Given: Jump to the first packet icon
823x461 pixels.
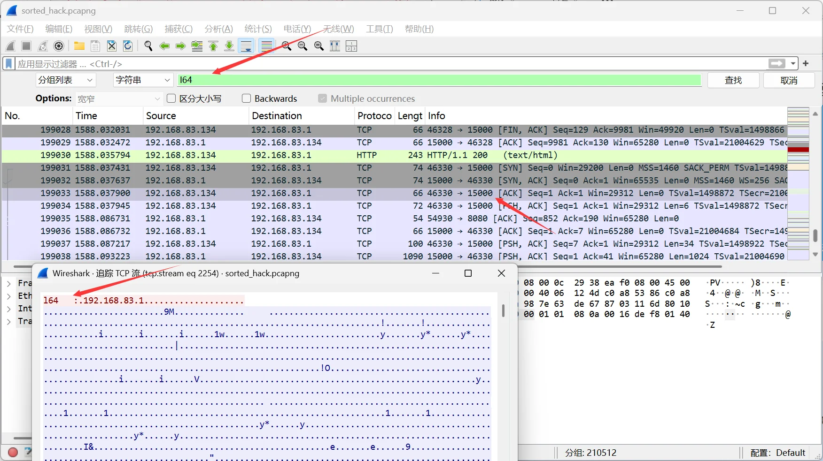Looking at the screenshot, I should (213, 46).
